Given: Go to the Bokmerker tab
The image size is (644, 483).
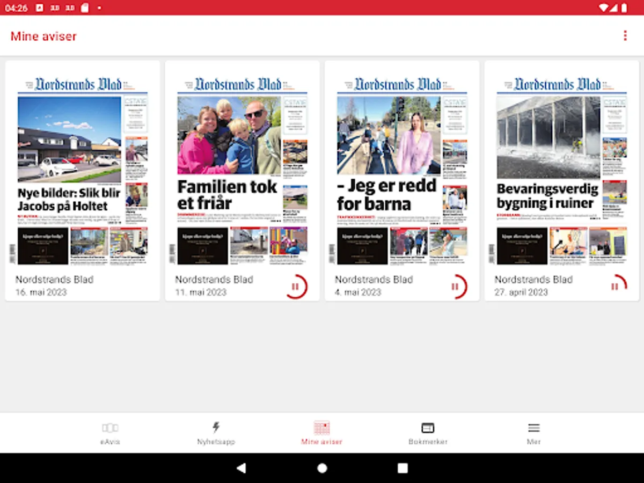Looking at the screenshot, I should click(x=428, y=433).
